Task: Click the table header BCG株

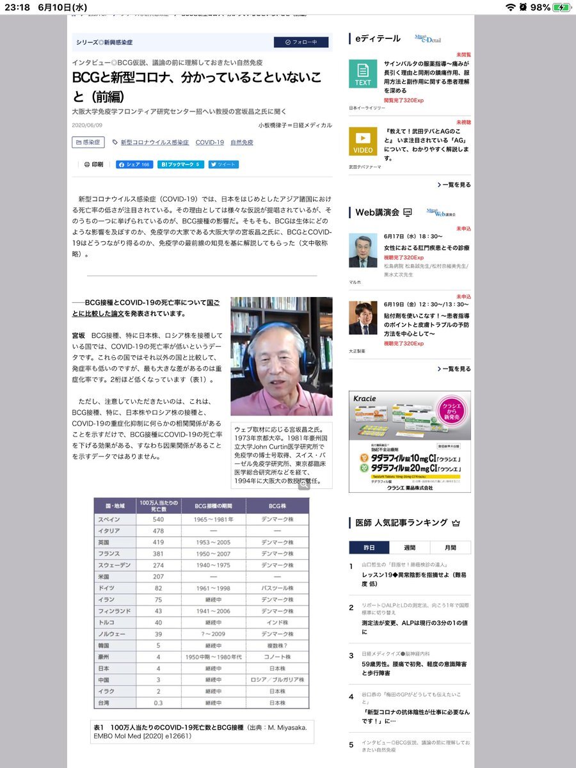Action: 277,505
